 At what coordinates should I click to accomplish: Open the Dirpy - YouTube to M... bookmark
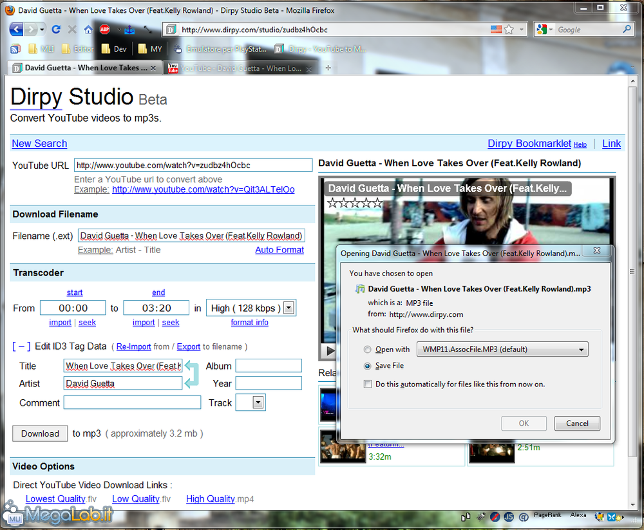coord(320,49)
